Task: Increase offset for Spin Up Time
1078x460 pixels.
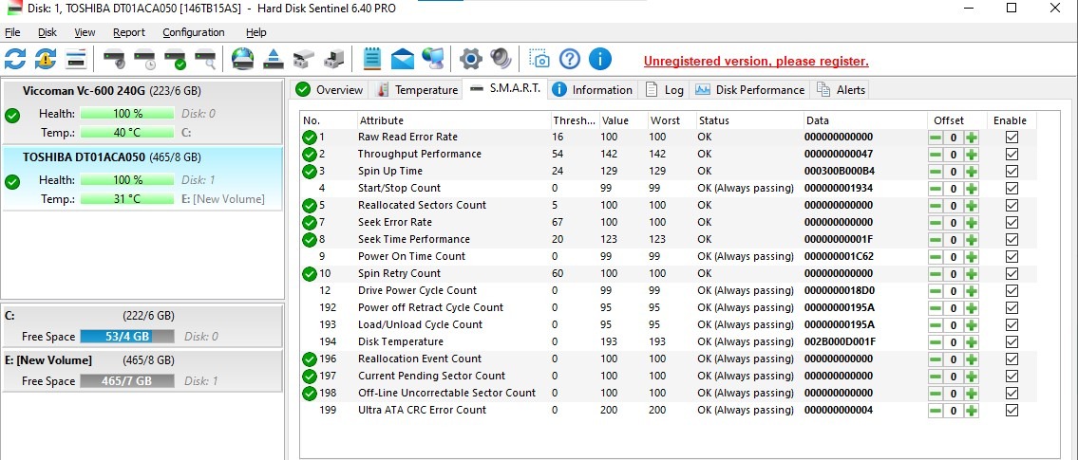Action: pyautogui.click(x=971, y=172)
